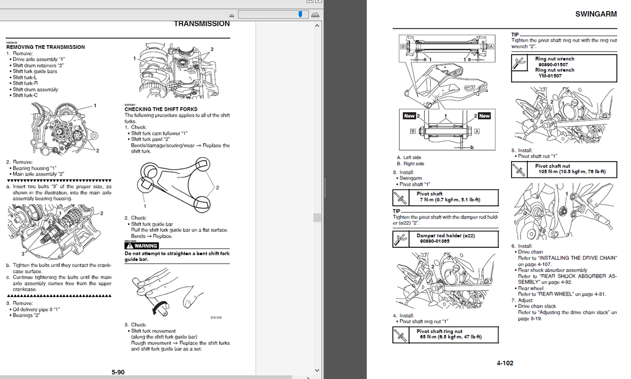Click the bullet Shift drum assembly
The width and height of the screenshot is (631, 379).
pos(34,89)
